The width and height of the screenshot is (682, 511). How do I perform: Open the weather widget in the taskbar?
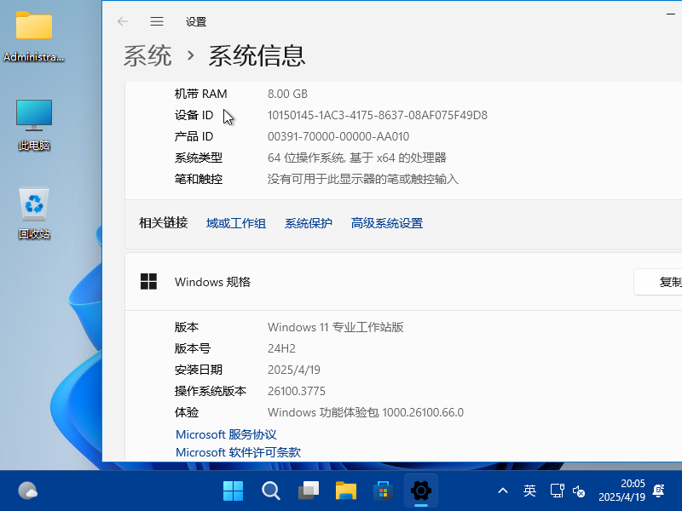28,491
